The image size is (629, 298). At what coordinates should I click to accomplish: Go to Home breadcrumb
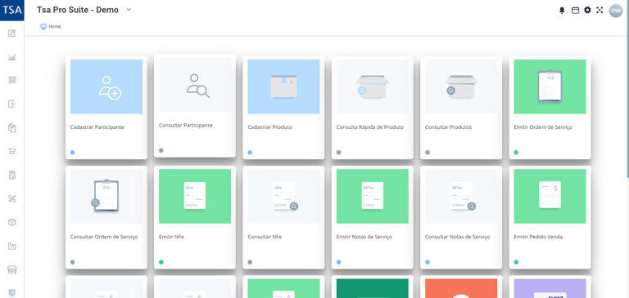(55, 27)
